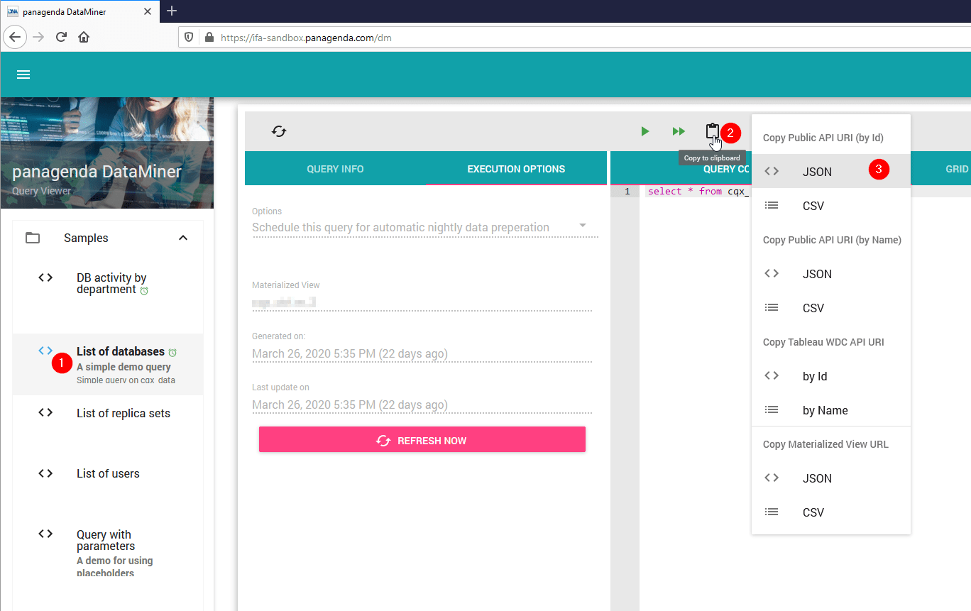Switch to the Query Info tab
Screen dimensions: 971x611
pos(335,169)
